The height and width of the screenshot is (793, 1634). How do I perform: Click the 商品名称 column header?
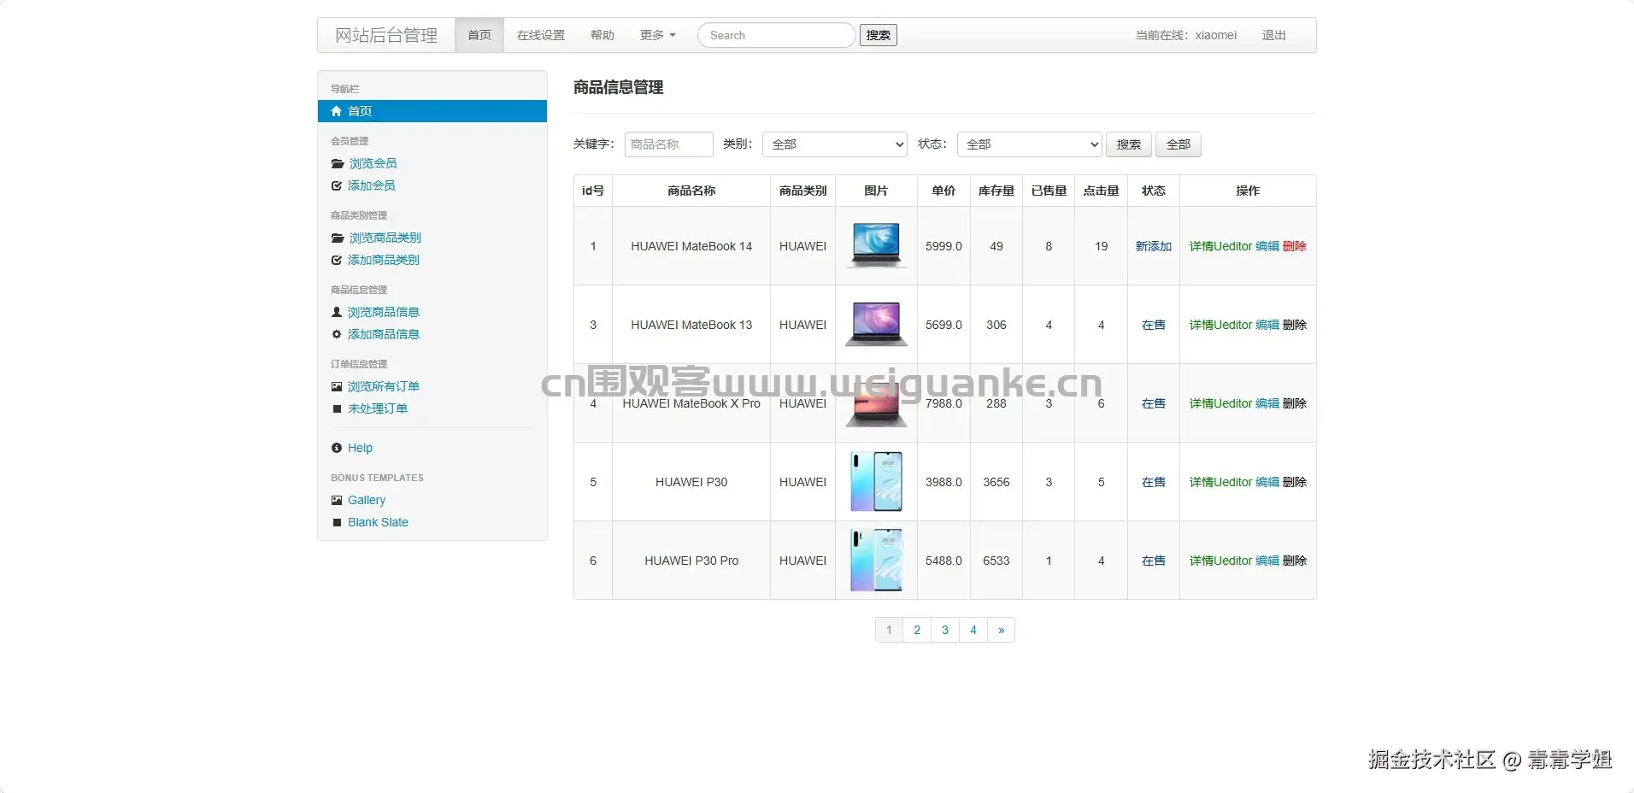691,191
